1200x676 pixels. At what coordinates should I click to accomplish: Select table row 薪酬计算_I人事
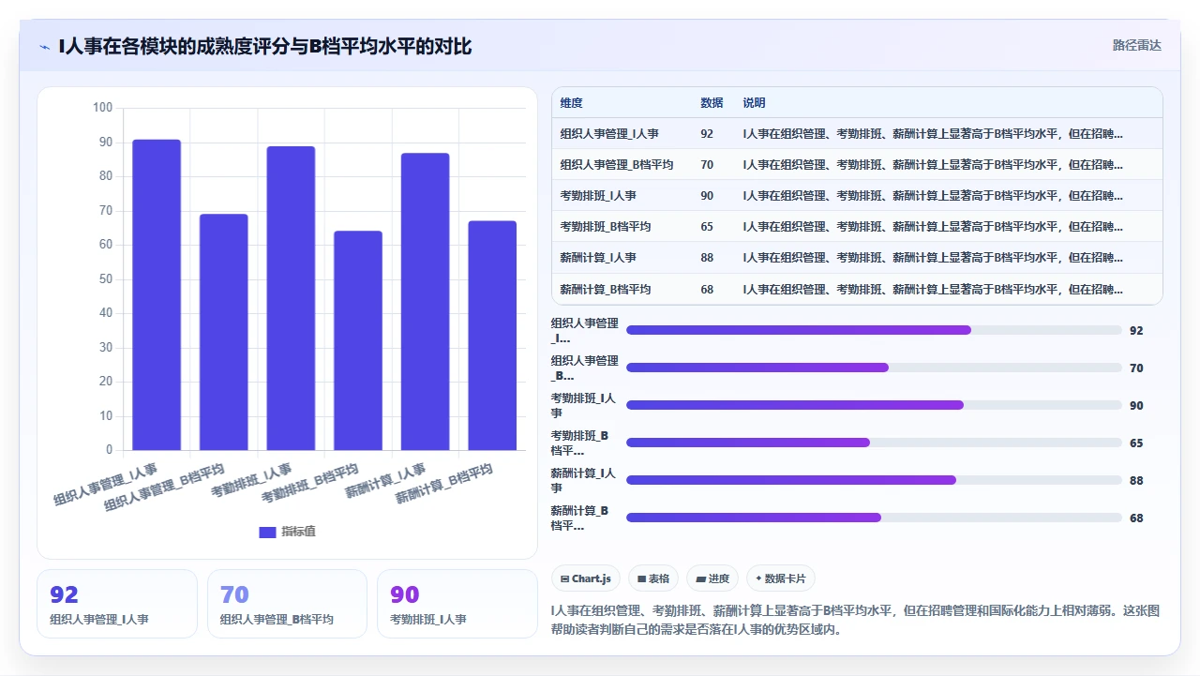coord(857,258)
